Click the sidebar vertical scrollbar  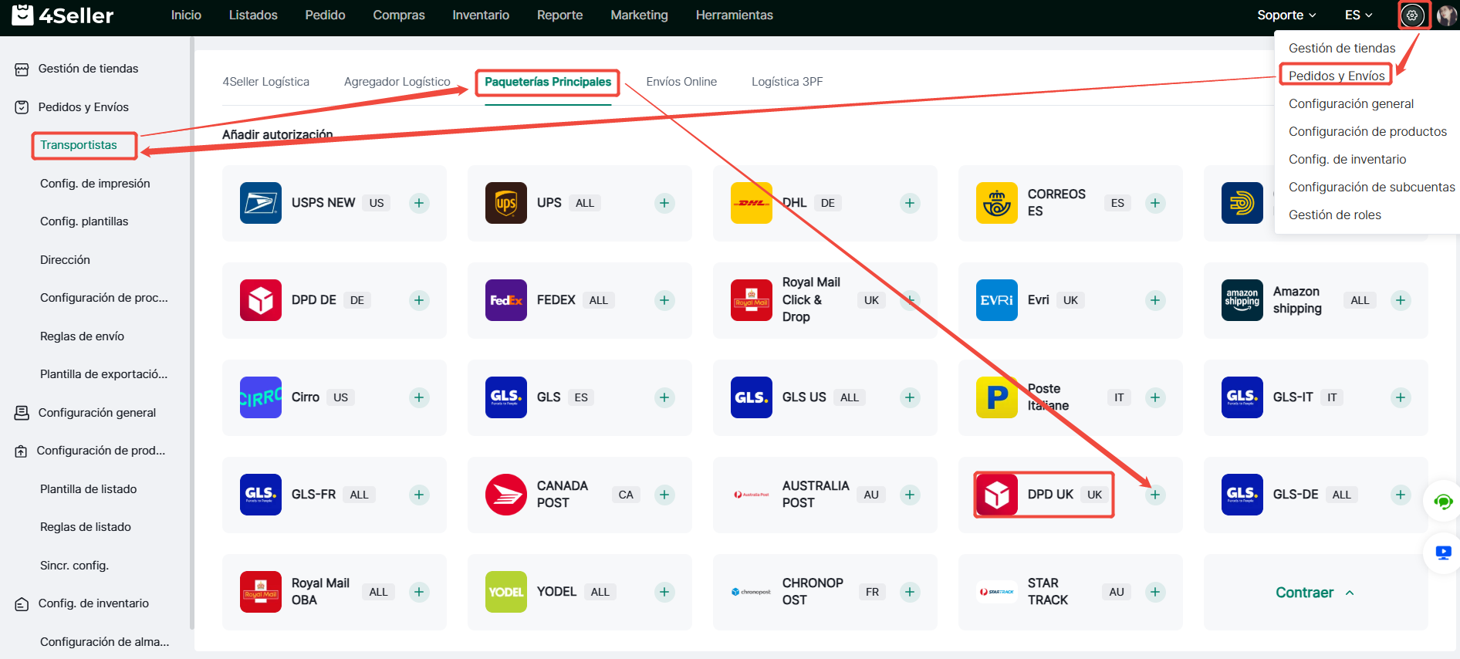(191, 332)
